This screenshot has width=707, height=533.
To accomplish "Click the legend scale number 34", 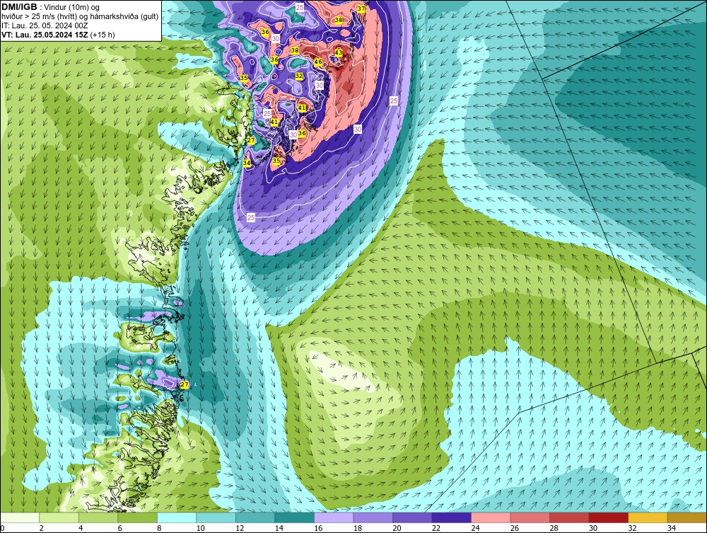I will [672, 528].
